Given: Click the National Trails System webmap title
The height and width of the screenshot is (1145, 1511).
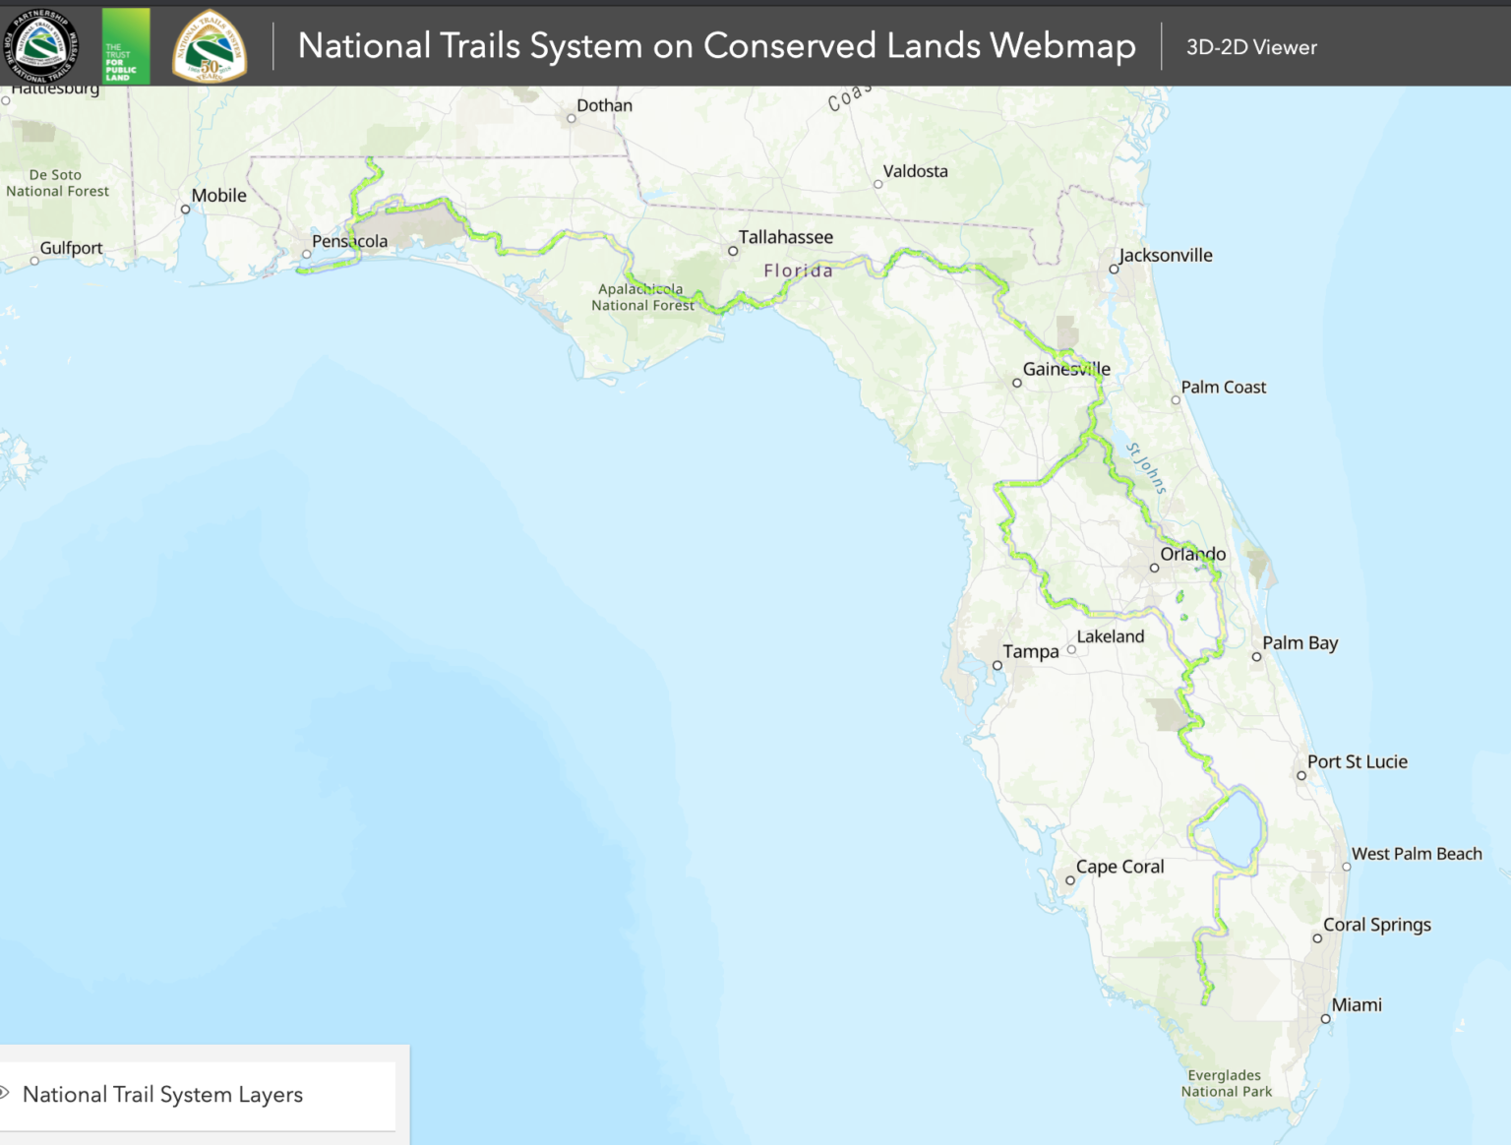Looking at the screenshot, I should 715,45.
